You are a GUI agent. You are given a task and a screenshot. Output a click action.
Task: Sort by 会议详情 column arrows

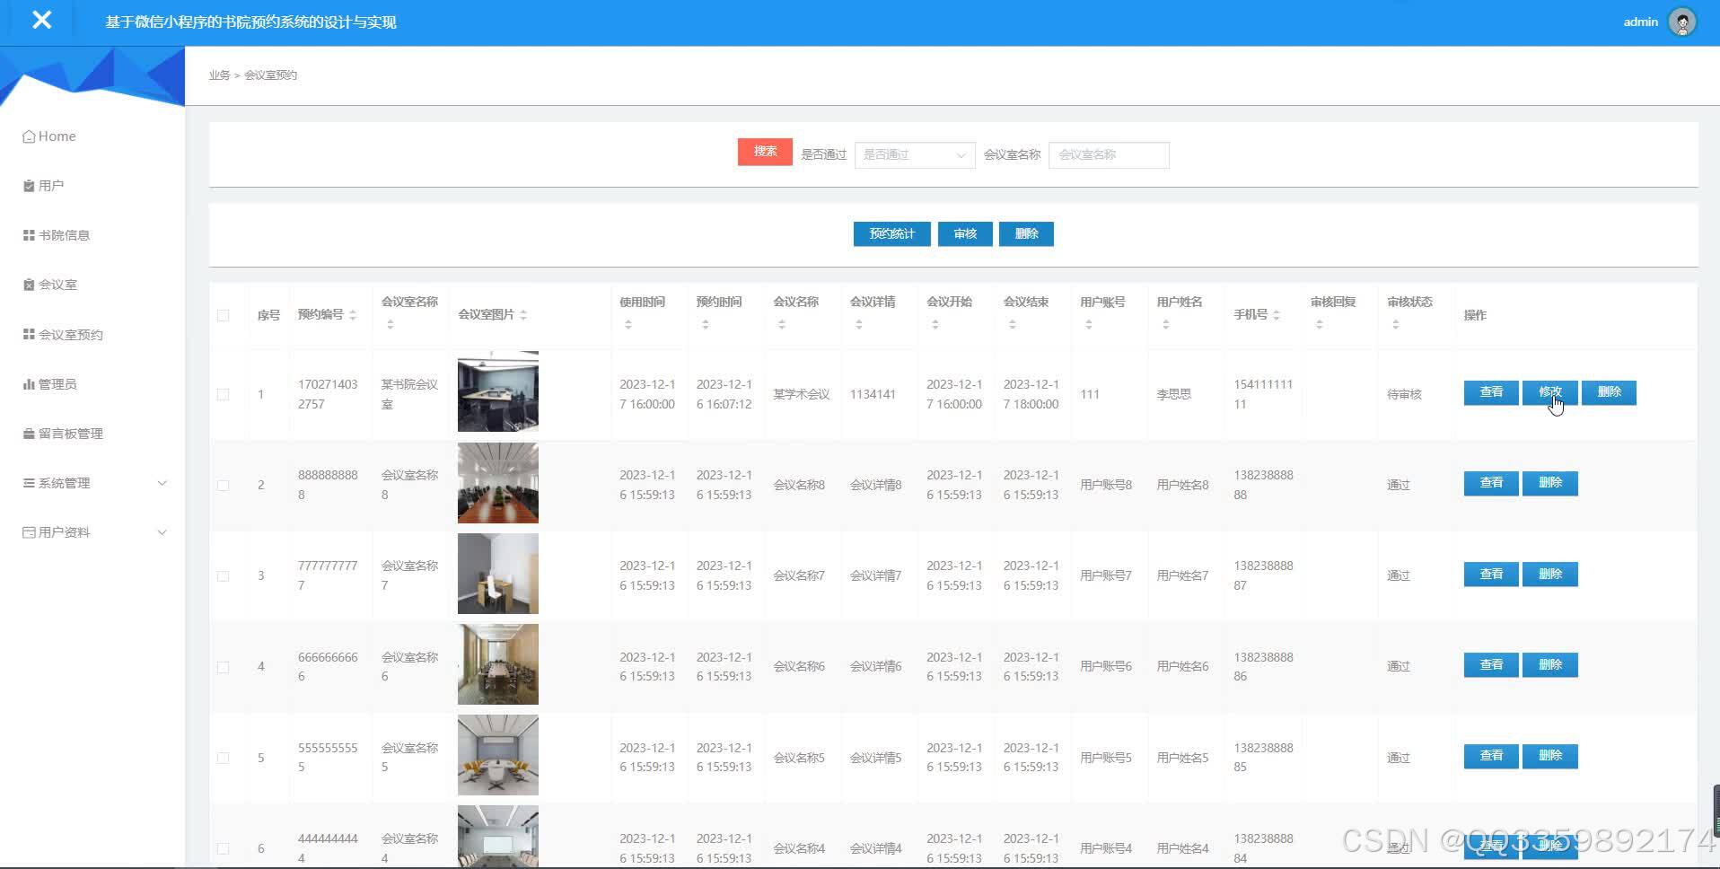(x=859, y=324)
